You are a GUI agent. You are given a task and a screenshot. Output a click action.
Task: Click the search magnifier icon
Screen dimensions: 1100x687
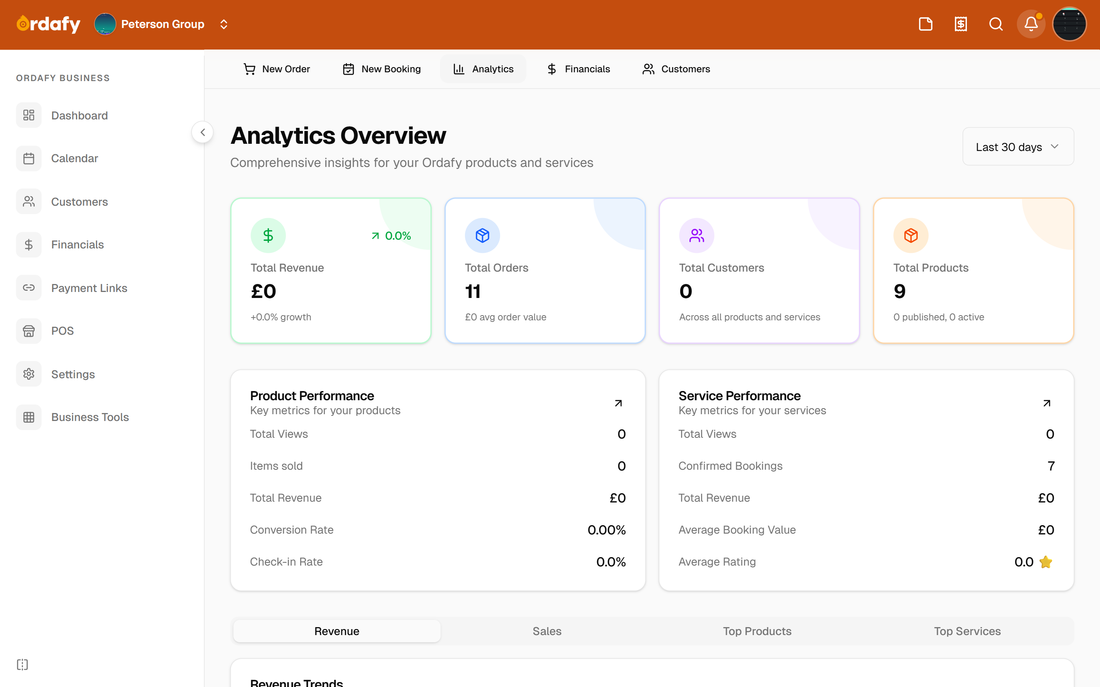click(995, 24)
